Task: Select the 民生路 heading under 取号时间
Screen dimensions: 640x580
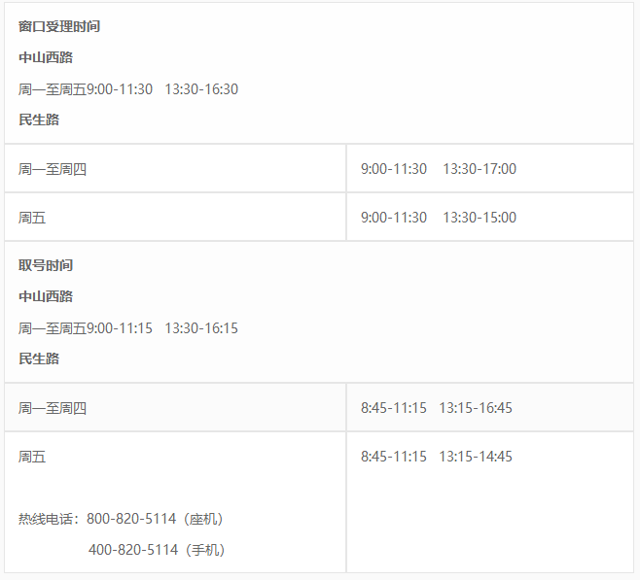Action: point(39,358)
